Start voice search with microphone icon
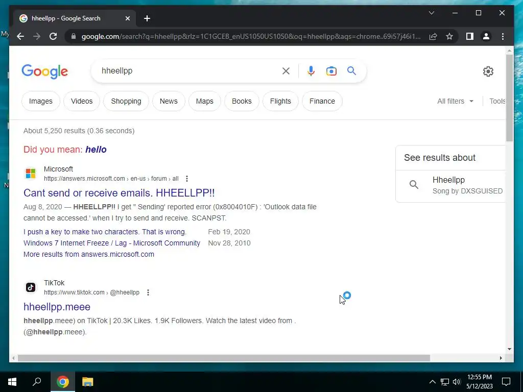The height and width of the screenshot is (392, 523). [311, 71]
